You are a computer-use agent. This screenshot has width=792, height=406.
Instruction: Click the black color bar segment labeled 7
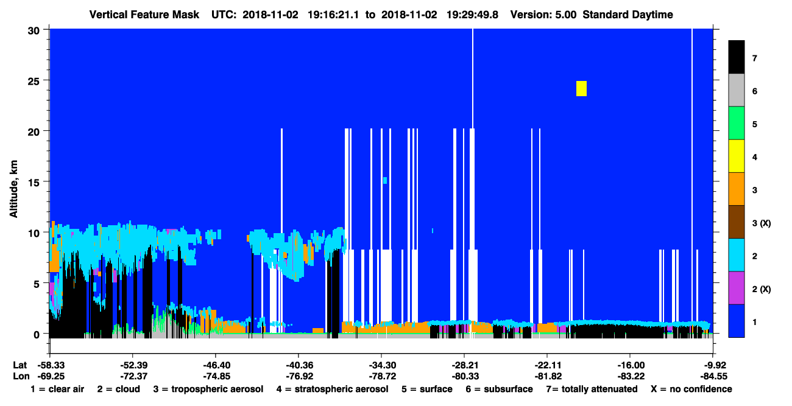(737, 57)
